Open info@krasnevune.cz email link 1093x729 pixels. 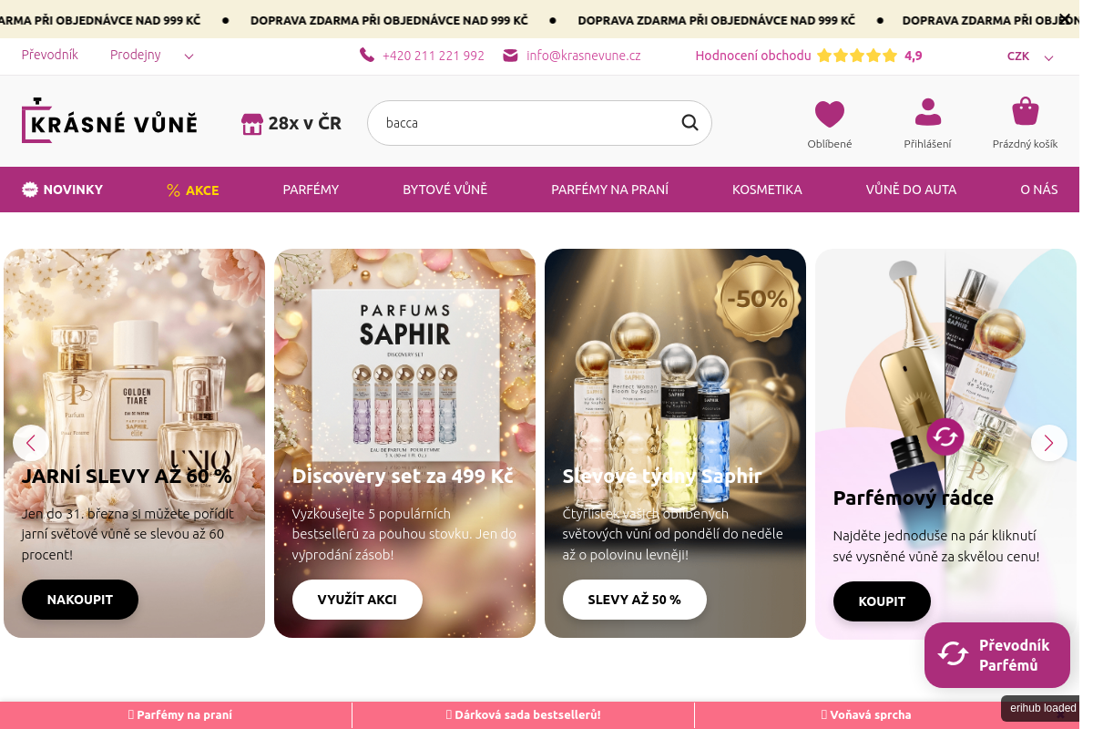click(584, 56)
